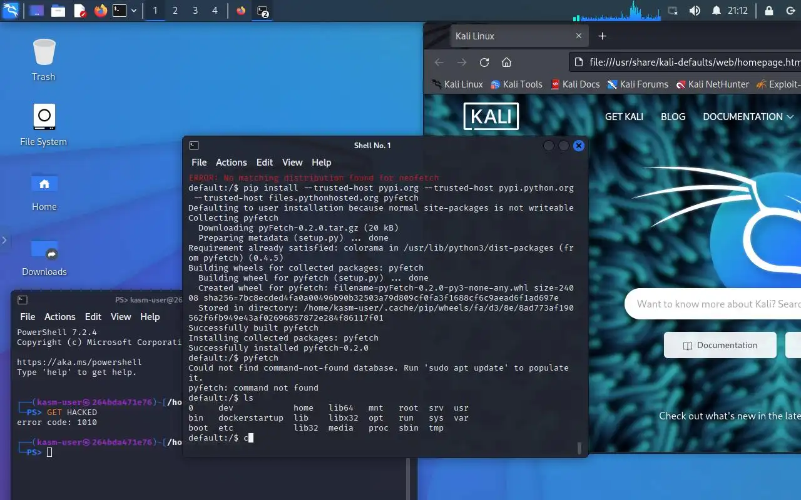Click the Kali Linux browser tab
The width and height of the screenshot is (801, 500).
coord(519,36)
